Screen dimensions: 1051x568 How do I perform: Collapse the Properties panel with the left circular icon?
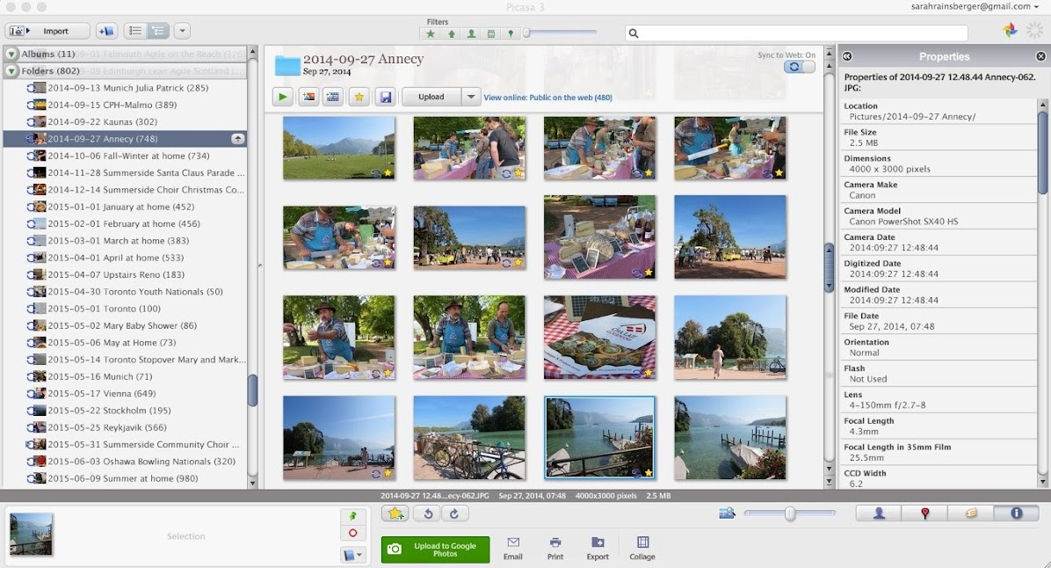[847, 56]
